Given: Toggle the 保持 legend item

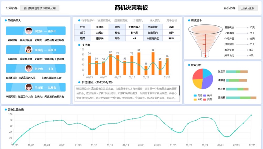Looking at the screenshot, I should click(207, 95).
